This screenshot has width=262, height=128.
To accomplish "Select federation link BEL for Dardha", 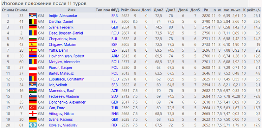I will pos(114,21).
